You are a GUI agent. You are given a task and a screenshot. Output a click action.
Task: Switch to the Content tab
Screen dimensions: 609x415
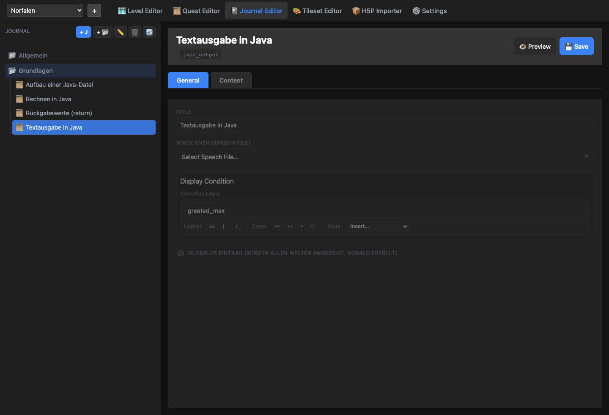[x=231, y=80]
